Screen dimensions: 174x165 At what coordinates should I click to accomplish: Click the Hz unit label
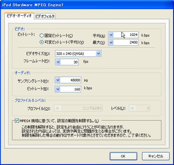86,80
